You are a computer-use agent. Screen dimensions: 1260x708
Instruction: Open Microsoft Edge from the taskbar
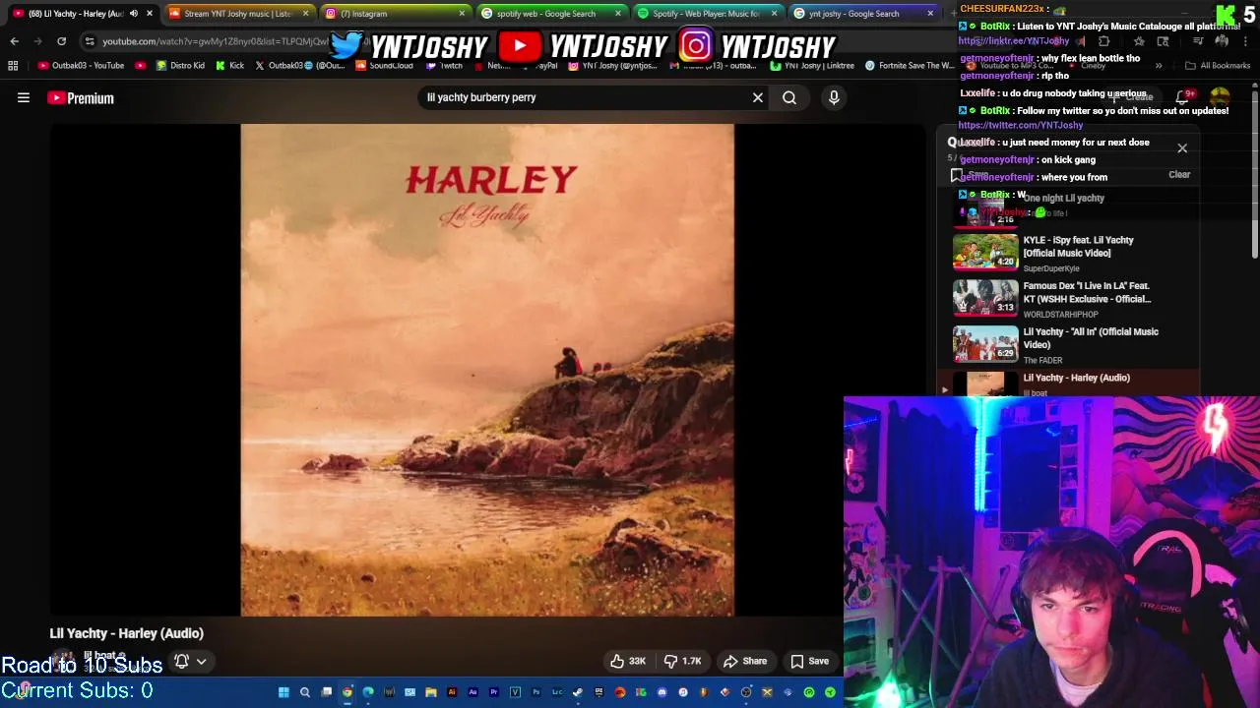click(x=368, y=692)
